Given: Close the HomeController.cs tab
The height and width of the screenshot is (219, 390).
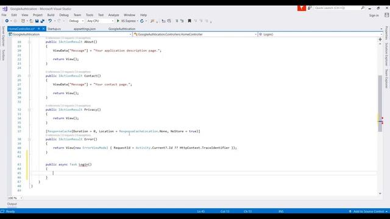Looking at the screenshot, I should [x=43, y=29].
